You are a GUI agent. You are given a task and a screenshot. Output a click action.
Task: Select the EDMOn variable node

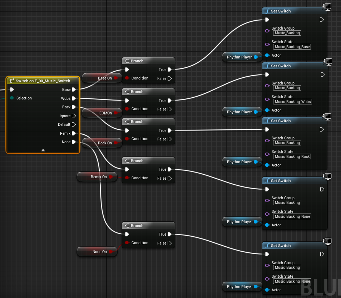[x=102, y=113]
